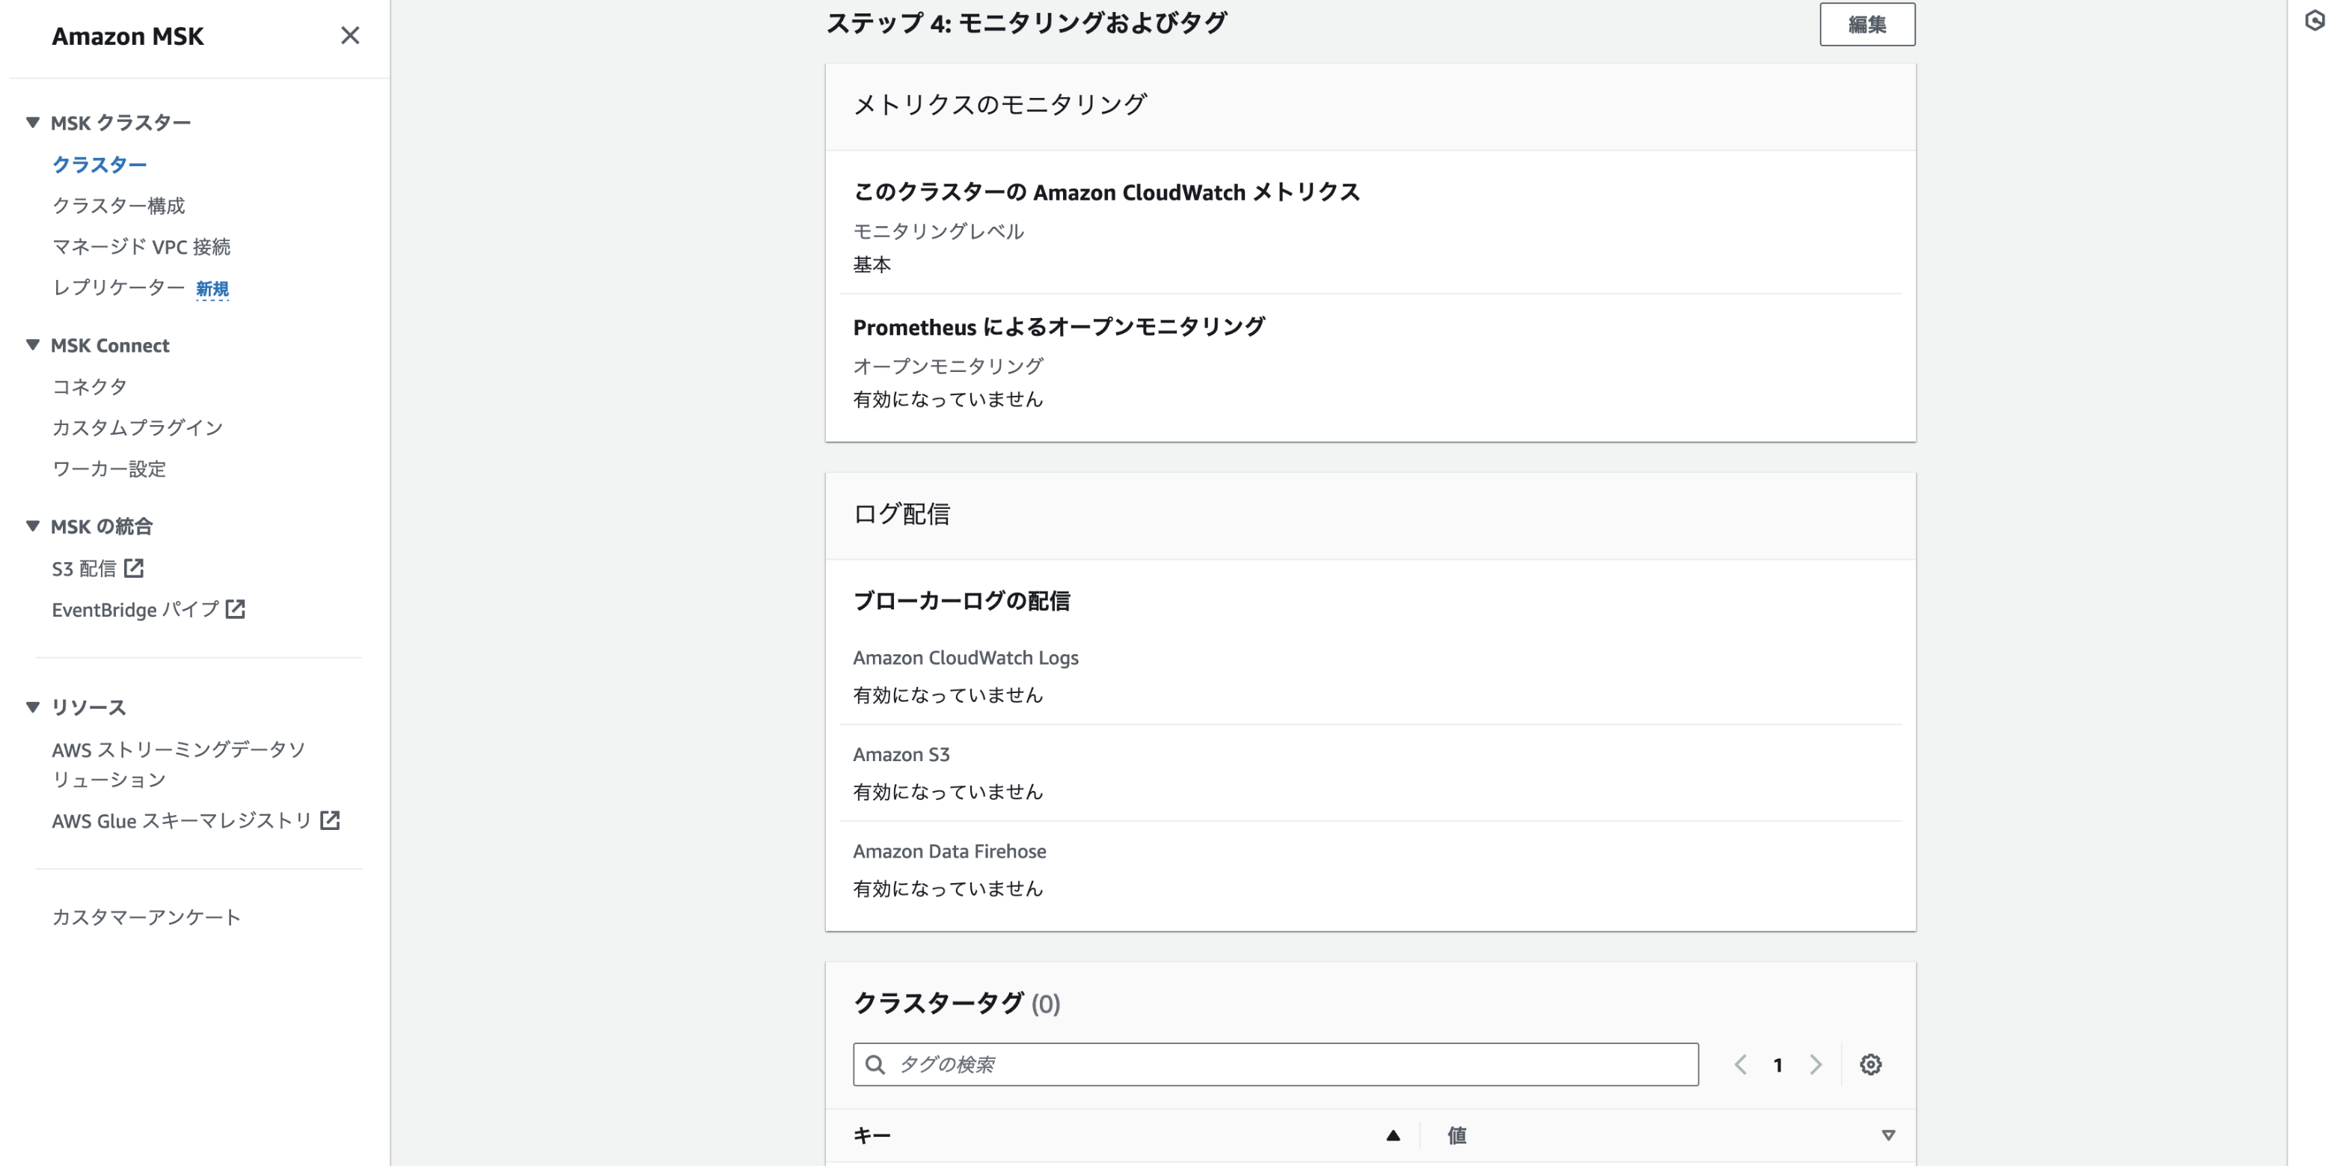This screenshot has height=1166, width=2340.
Task: Close the Amazon MSK side navigation
Action: point(350,35)
